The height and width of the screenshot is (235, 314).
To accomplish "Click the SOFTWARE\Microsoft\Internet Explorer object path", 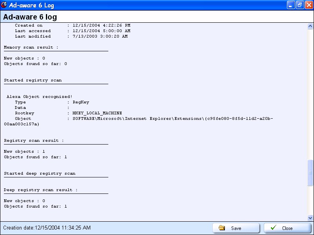I will (173, 119).
